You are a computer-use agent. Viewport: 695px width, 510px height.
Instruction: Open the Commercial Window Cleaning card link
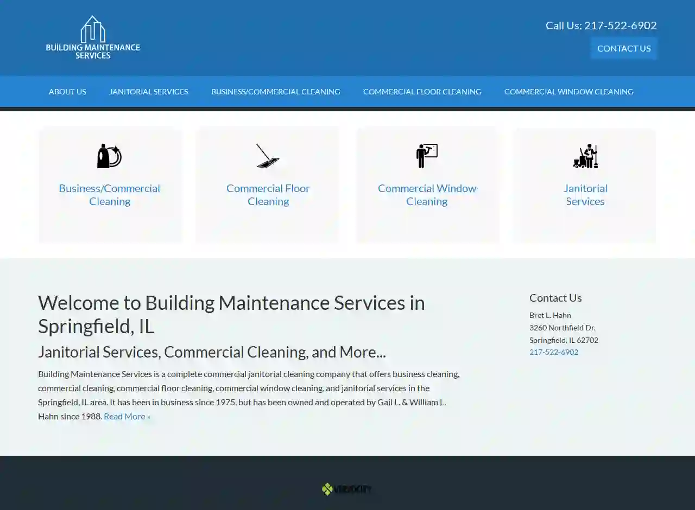pos(427,195)
